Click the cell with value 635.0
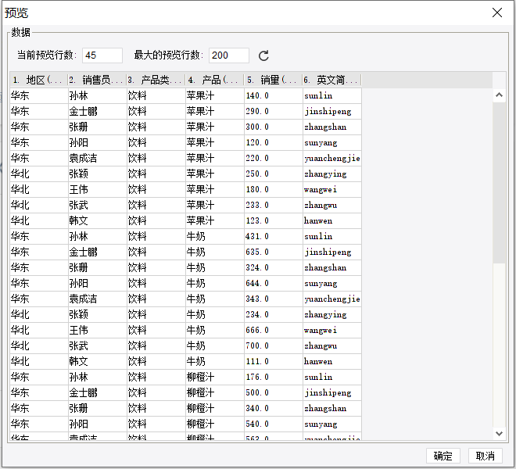This screenshot has height=469, width=516. coord(273,252)
